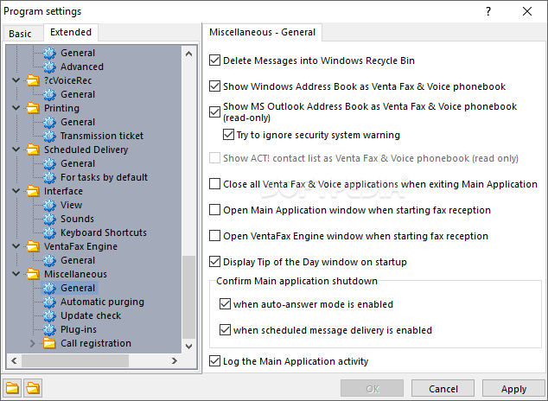Click the second folder button at bottom left
The image size is (548, 401).
tap(33, 388)
